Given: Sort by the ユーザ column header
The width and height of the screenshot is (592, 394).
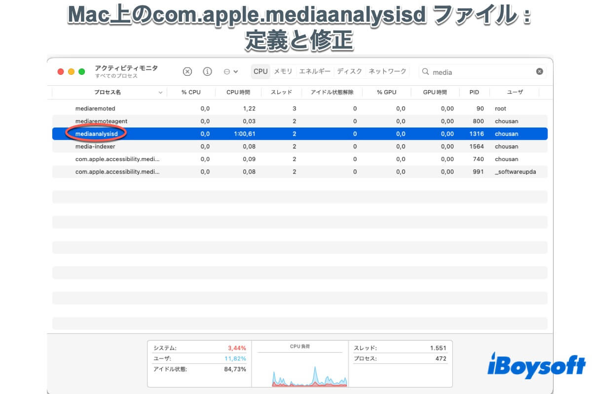Looking at the screenshot, I should pyautogui.click(x=515, y=92).
